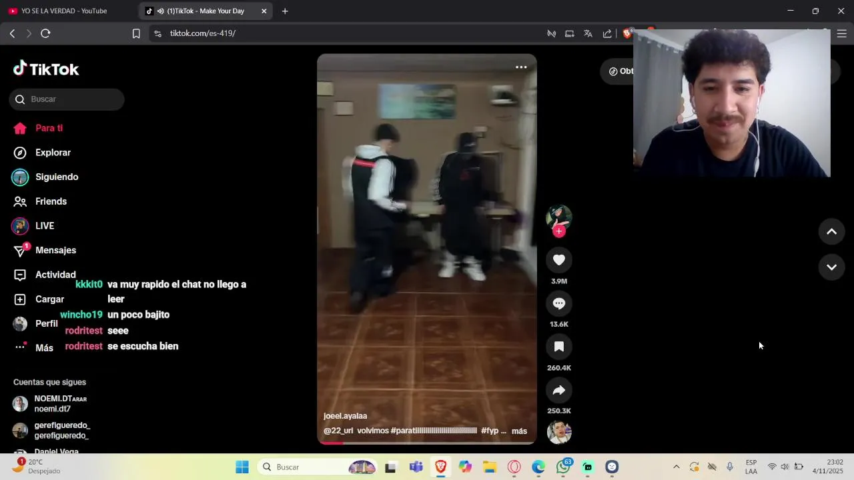Open a new browser tab
854x480 pixels.
point(285,11)
